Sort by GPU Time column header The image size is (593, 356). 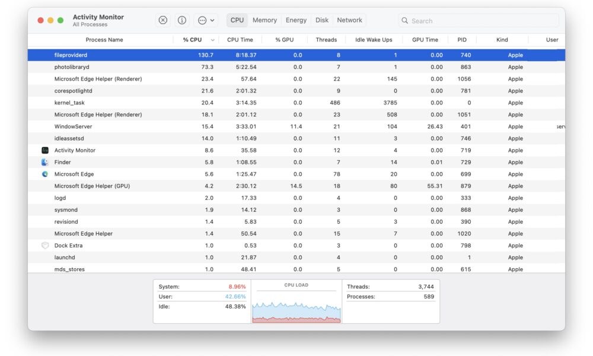point(425,40)
